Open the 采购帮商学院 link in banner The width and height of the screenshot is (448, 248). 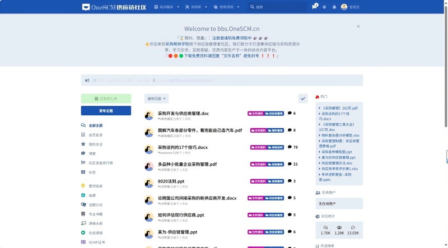tap(178, 44)
